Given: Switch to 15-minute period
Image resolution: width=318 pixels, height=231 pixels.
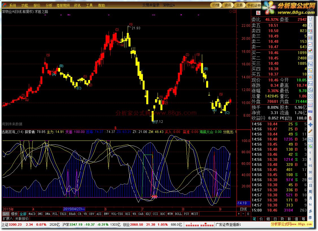Looking at the screenshot, I should tap(310, 166).
